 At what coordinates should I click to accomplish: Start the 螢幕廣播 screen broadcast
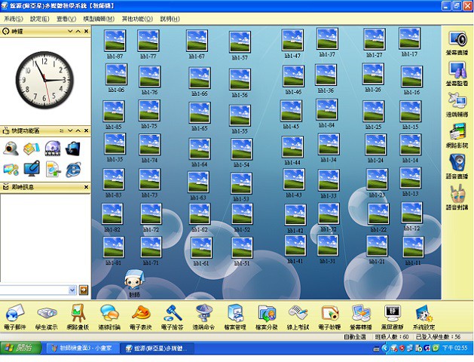tap(457, 41)
